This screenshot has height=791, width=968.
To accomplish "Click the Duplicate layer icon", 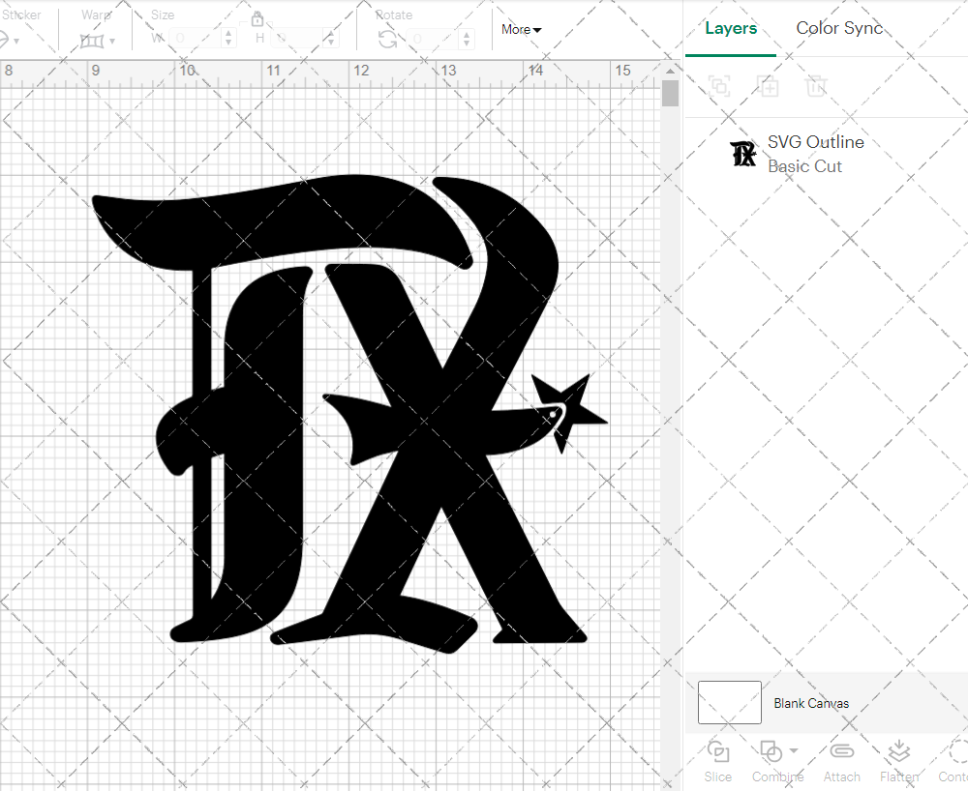I will (768, 86).
